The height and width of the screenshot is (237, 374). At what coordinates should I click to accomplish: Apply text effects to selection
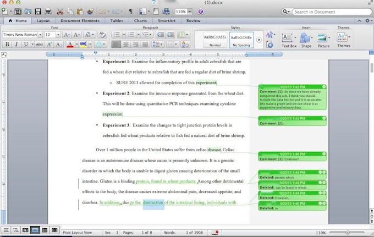[99, 45]
